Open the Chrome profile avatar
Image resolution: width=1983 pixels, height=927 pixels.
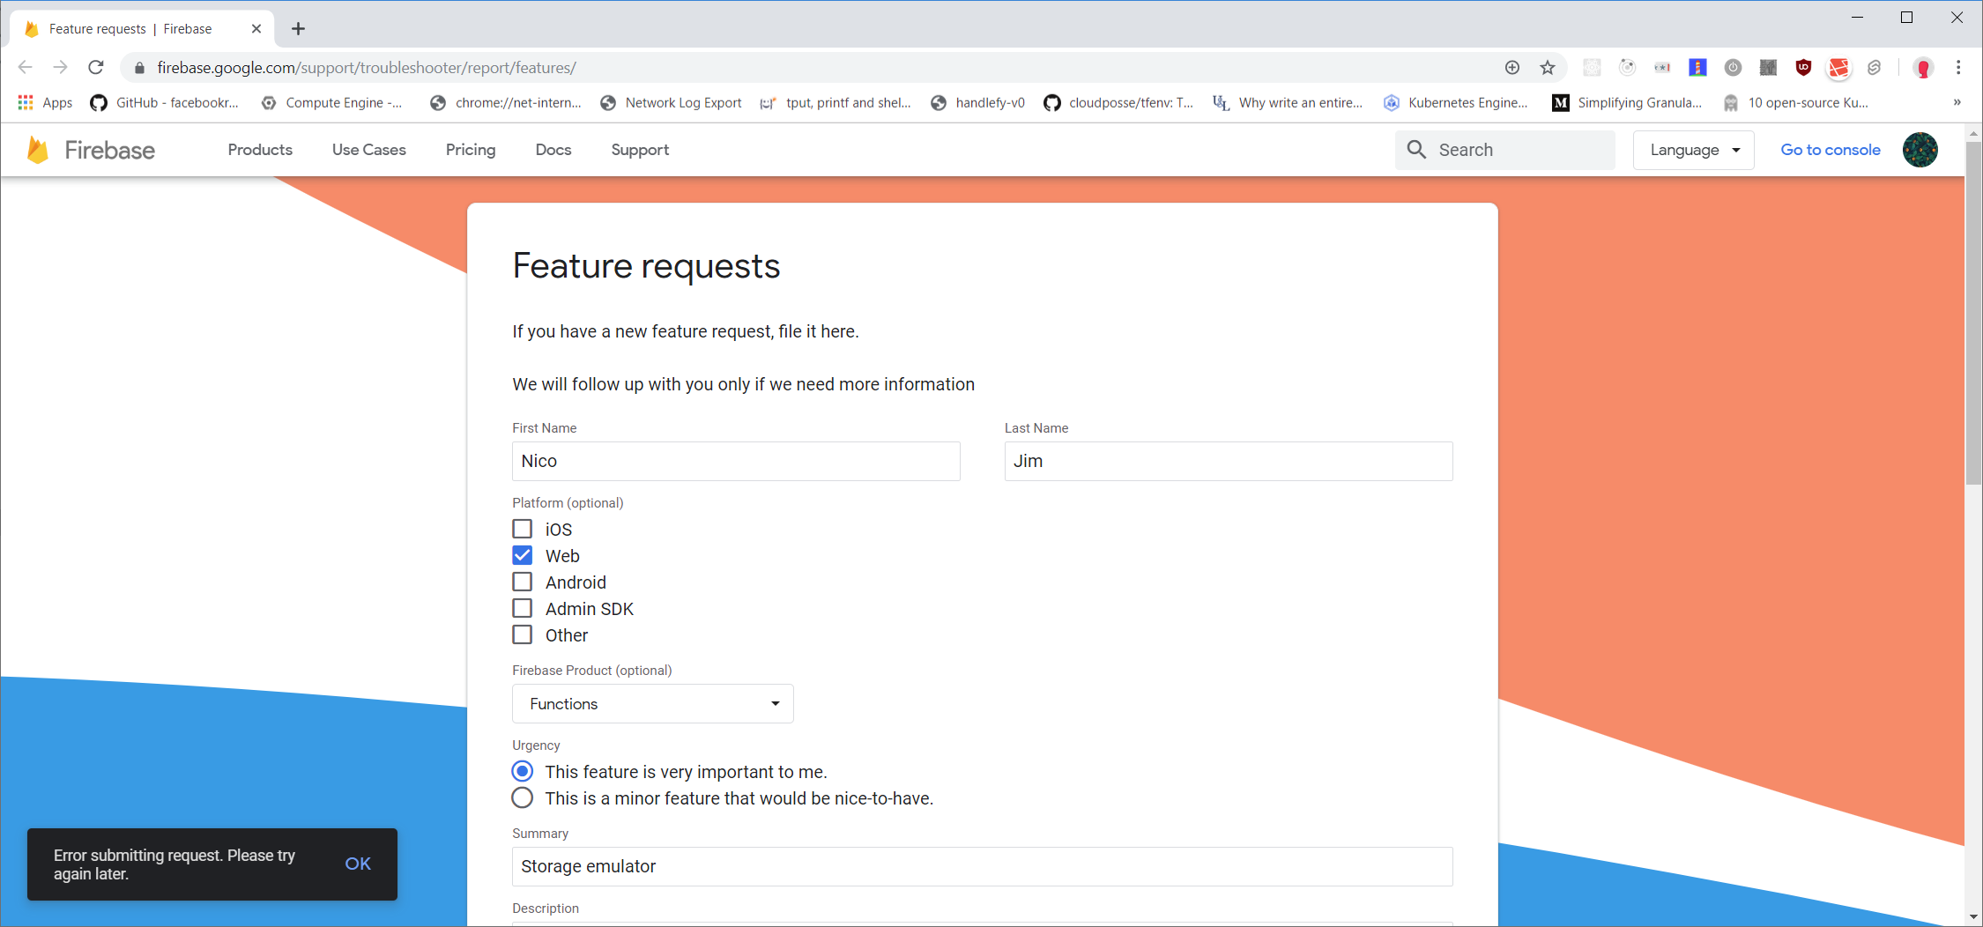click(x=1923, y=68)
